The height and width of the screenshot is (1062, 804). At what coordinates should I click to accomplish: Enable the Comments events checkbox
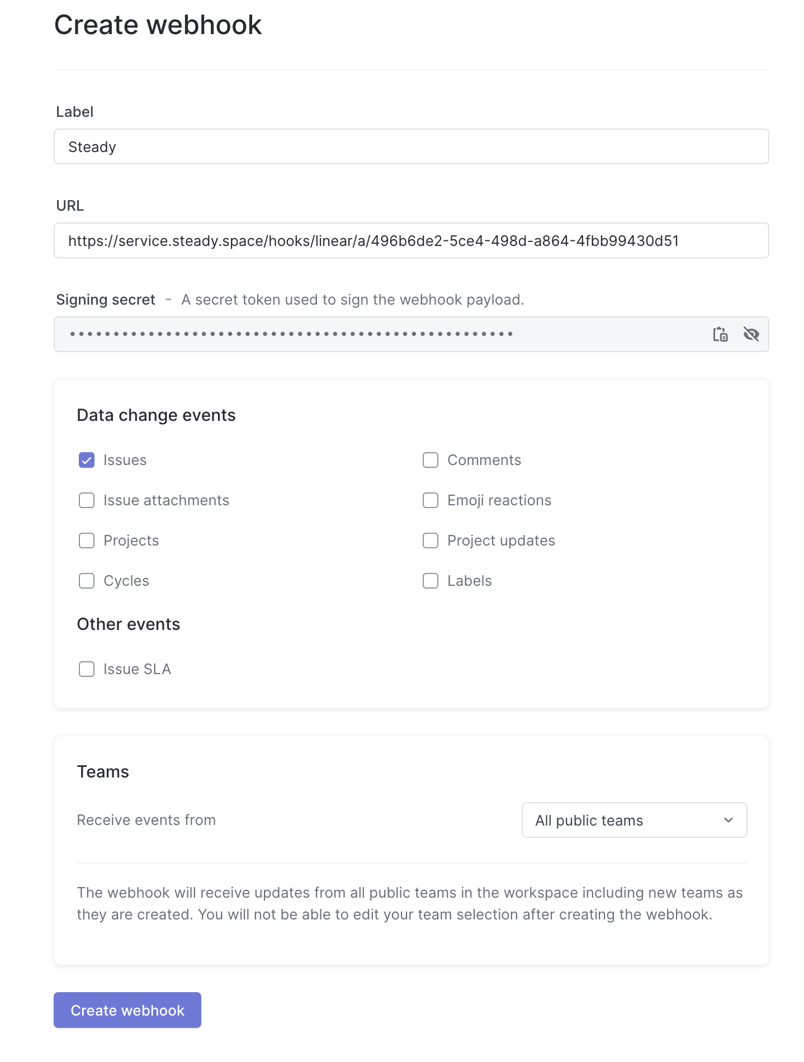pyautogui.click(x=431, y=460)
